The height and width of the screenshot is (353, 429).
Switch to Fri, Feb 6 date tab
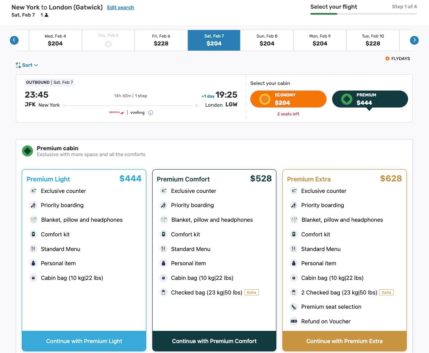coord(161,40)
